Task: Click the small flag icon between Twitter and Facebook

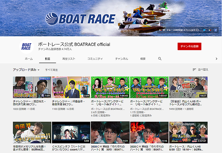Action: point(210,30)
